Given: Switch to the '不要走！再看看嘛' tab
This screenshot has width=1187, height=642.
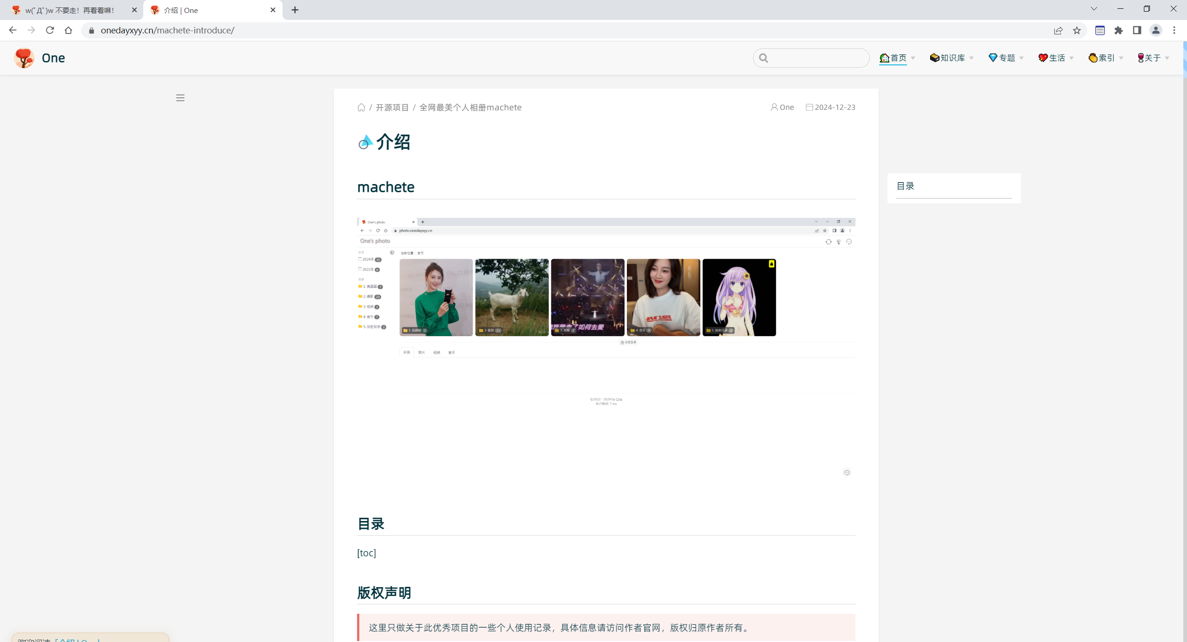Looking at the screenshot, I should click(70, 10).
